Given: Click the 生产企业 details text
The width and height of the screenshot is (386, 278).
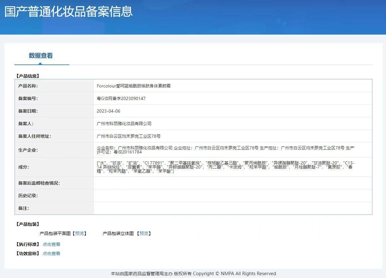Looking at the screenshot, I should point(225,150).
